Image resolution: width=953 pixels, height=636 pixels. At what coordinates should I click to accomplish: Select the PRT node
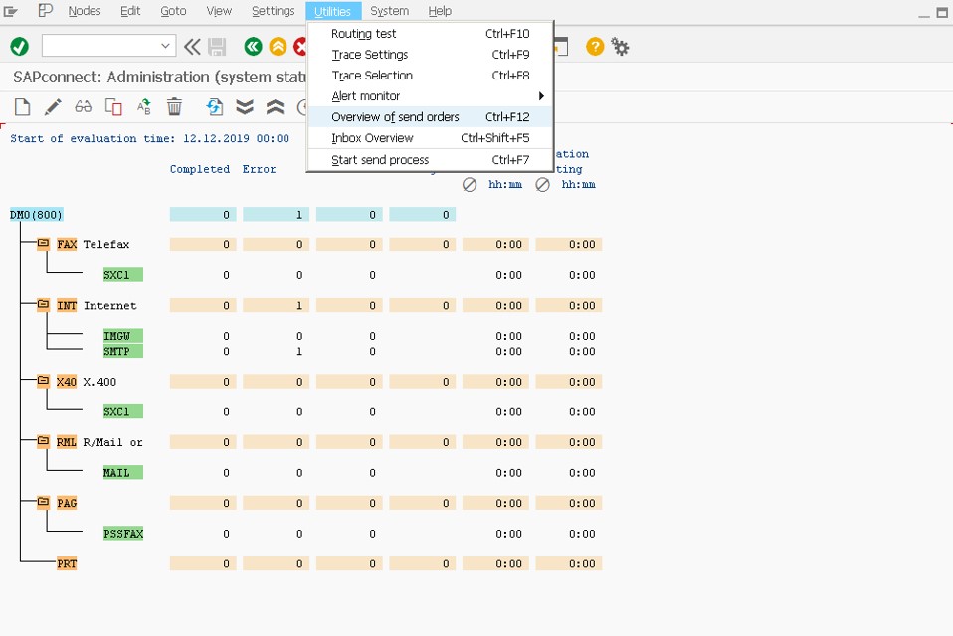(x=67, y=563)
